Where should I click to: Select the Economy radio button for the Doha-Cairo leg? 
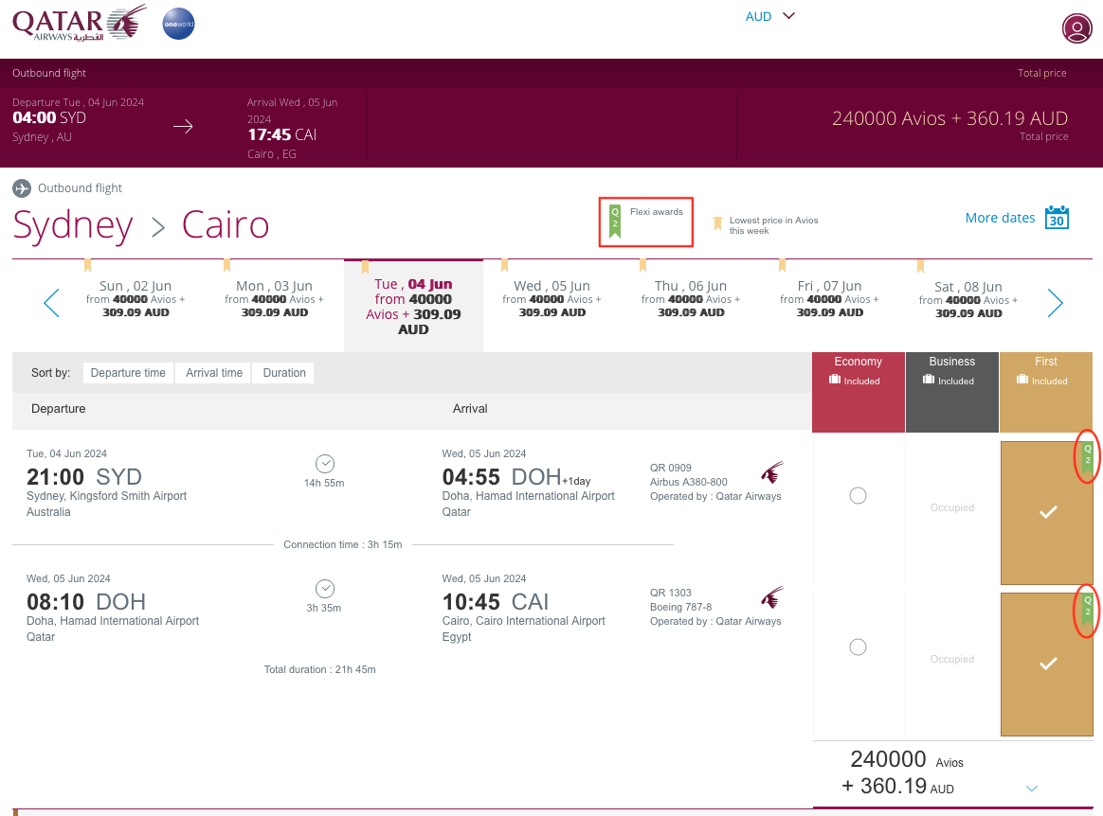[x=858, y=647]
